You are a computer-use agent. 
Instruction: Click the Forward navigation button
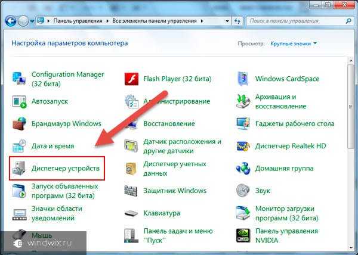(x=23, y=21)
